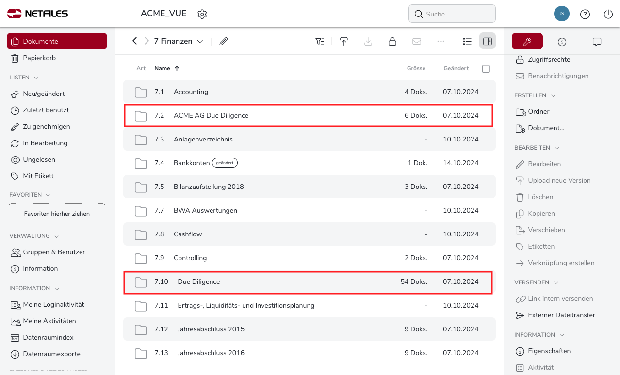Open the data room settings gear
This screenshot has width=620, height=375.
point(202,14)
